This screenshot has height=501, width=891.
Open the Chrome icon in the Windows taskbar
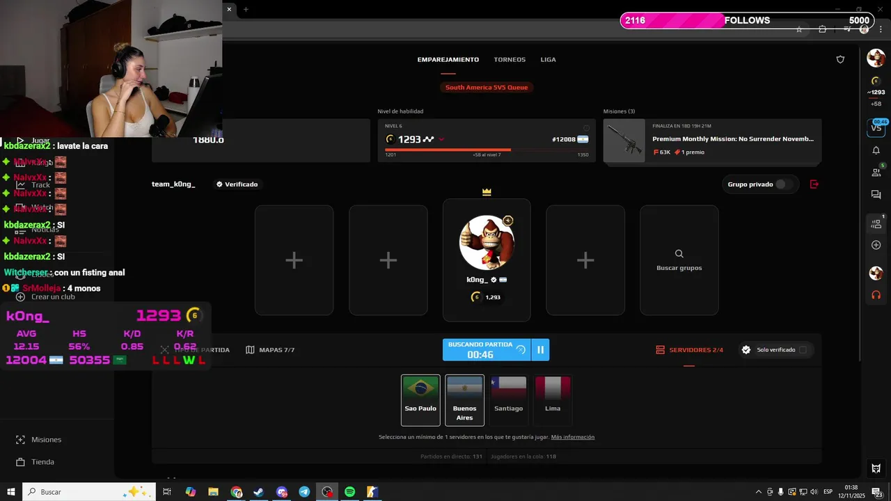[x=237, y=492]
